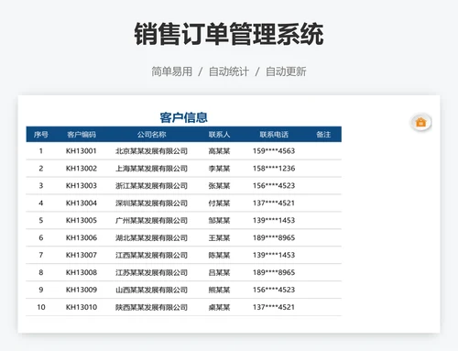458x351 pixels.
Task: Click company 湖北某某发展有限公司
Action: pos(151,237)
